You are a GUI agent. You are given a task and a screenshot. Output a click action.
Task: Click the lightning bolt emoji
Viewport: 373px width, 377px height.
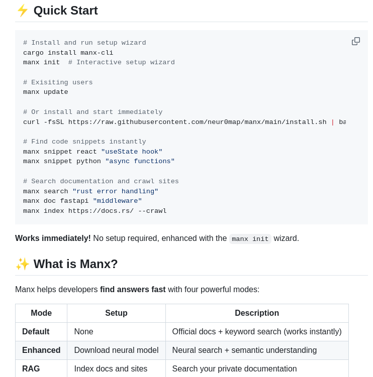coord(23,11)
